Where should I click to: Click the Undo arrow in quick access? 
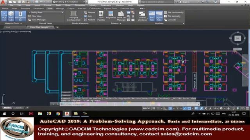(41, 2)
